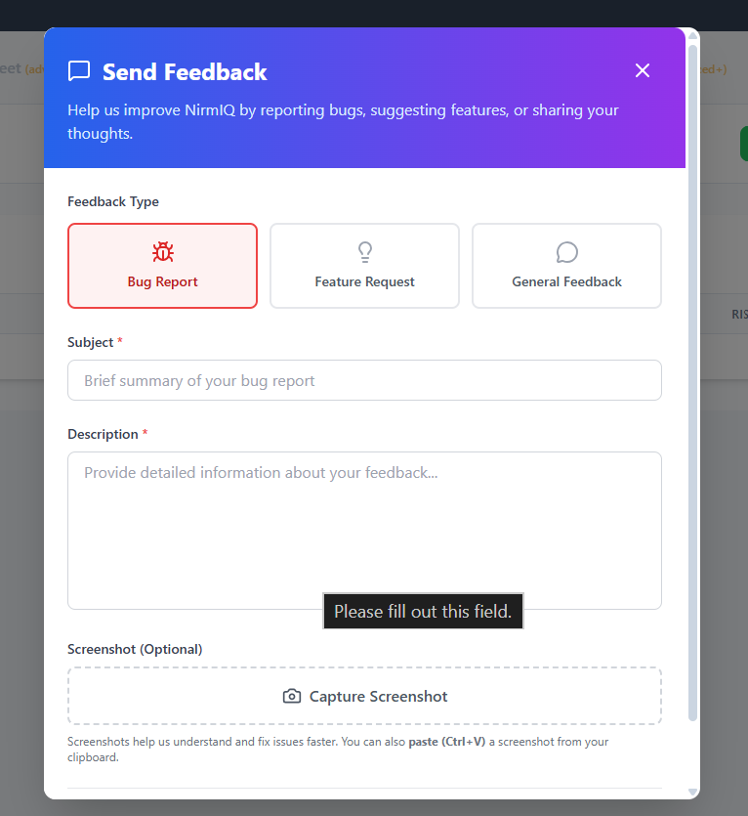Click the dialog's vertical scrollbar thumb
The image size is (748, 816).
[x=692, y=383]
